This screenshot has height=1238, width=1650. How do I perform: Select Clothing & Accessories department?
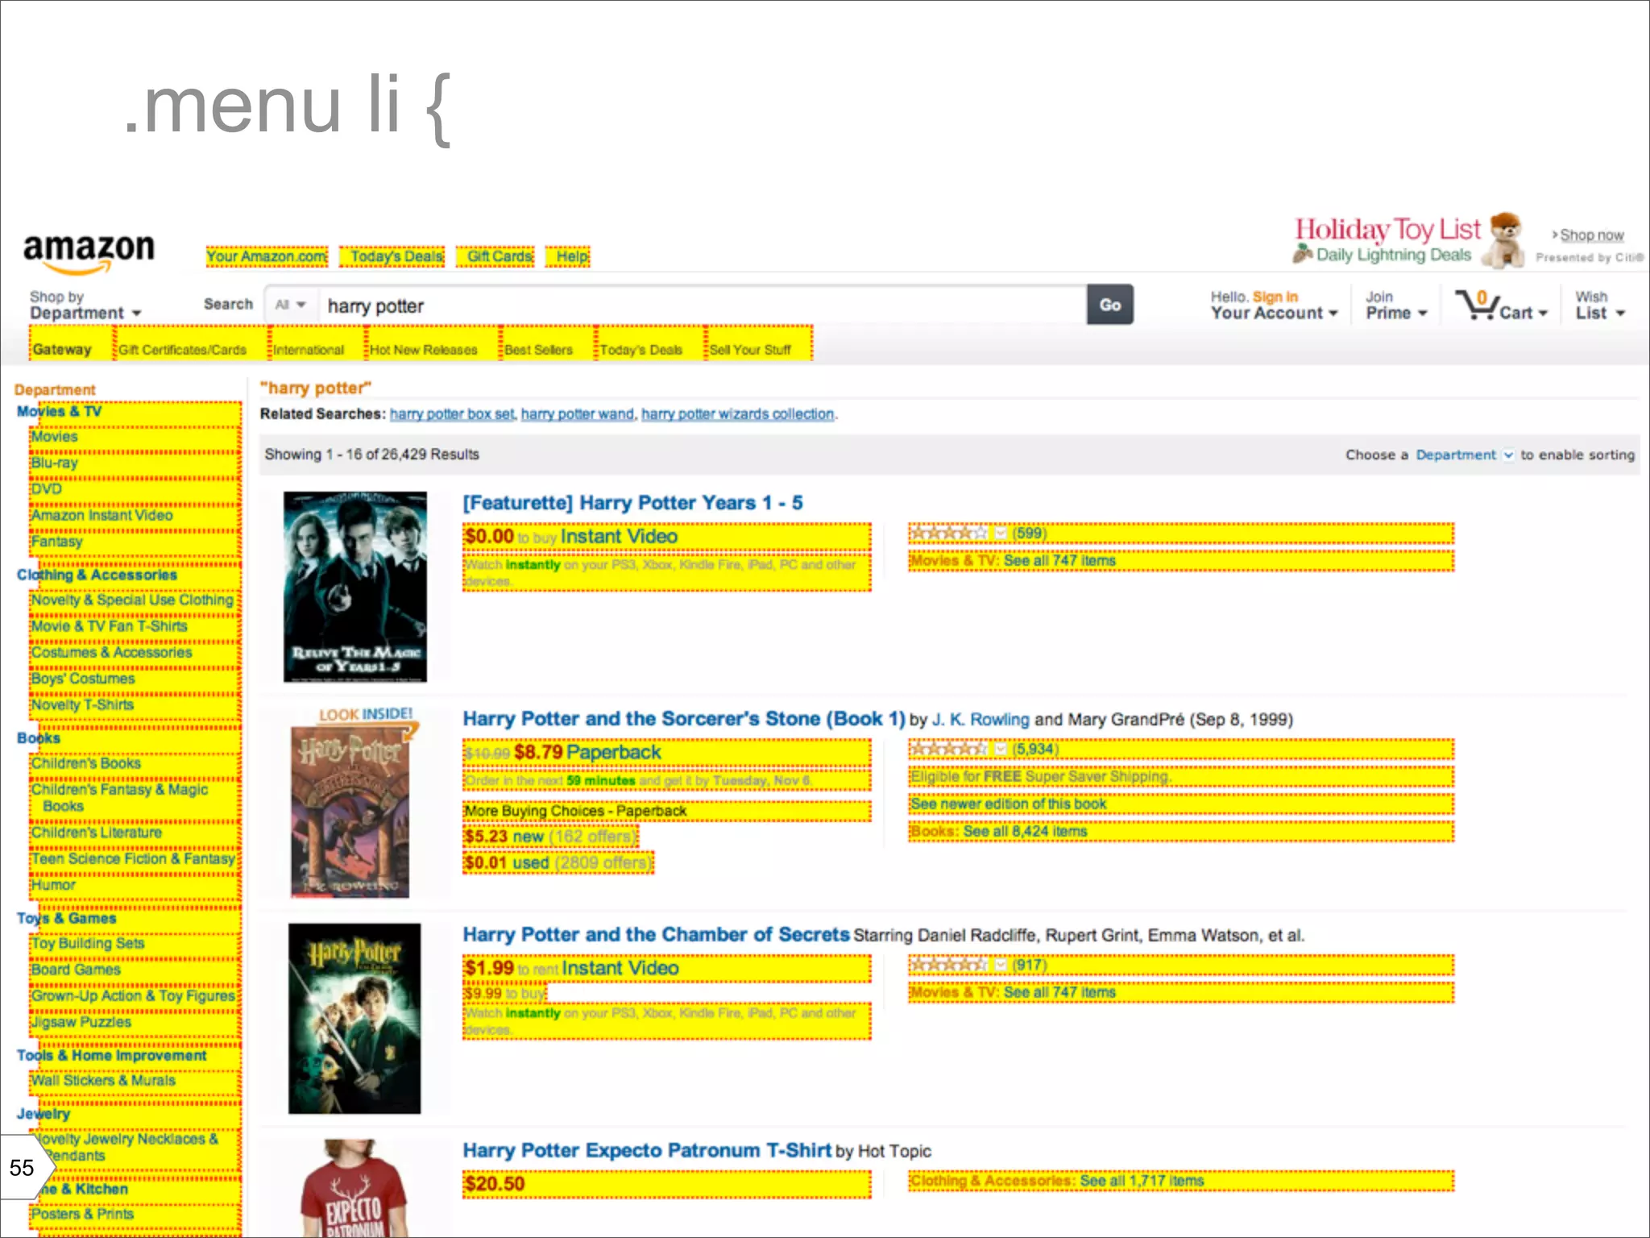[97, 575]
